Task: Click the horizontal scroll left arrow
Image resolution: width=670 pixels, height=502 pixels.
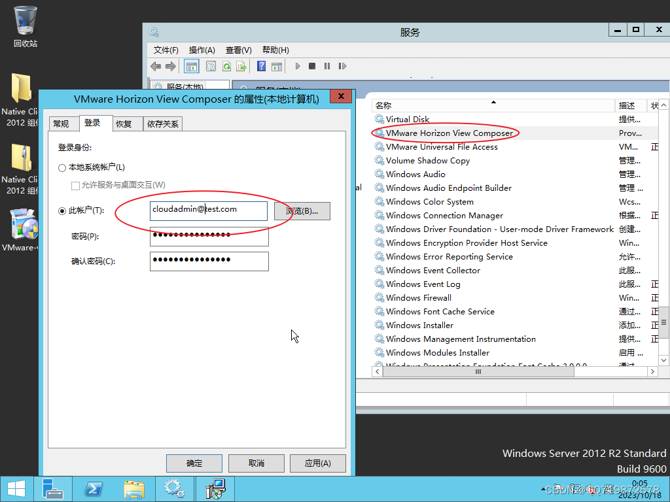Action: (x=377, y=372)
